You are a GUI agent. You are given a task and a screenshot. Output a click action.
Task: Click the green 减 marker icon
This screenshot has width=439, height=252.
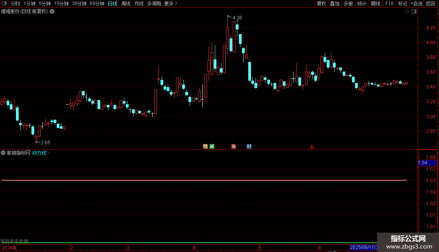(x=212, y=147)
